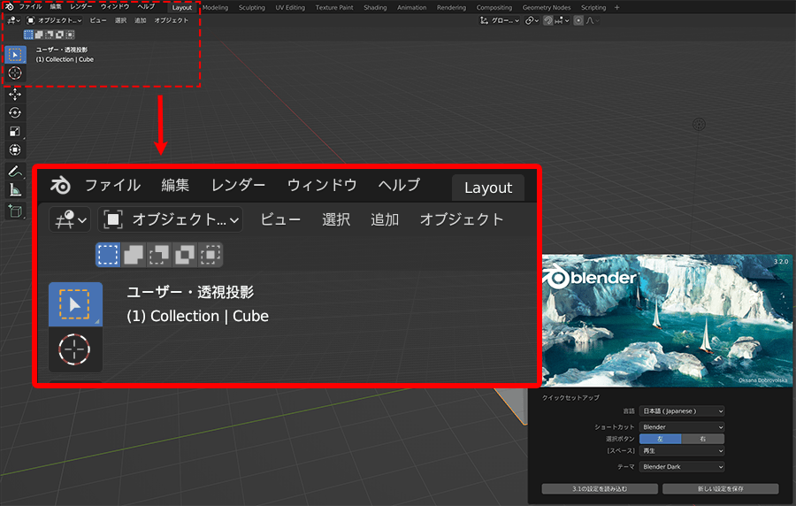
Task: Open the ショートカット keymap dropdown
Action: tap(684, 426)
